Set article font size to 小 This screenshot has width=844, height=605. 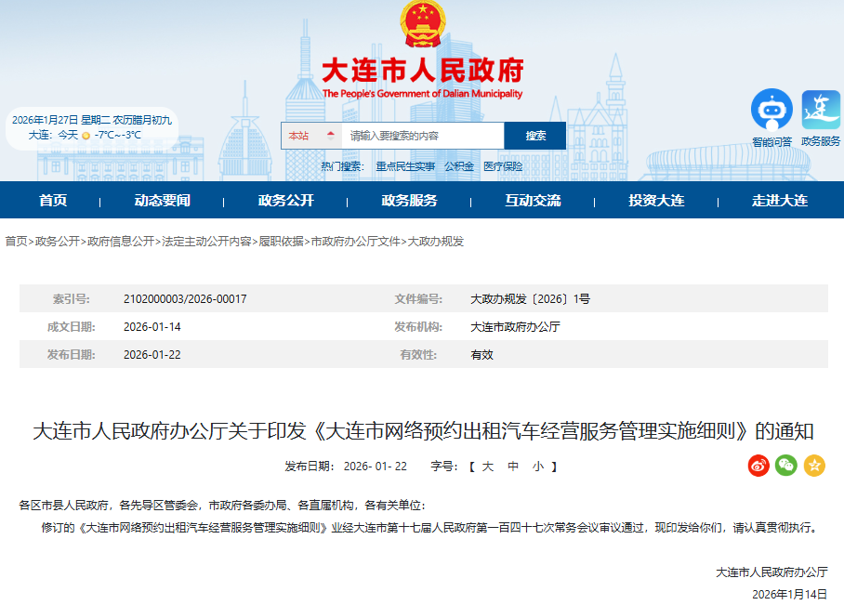(536, 467)
